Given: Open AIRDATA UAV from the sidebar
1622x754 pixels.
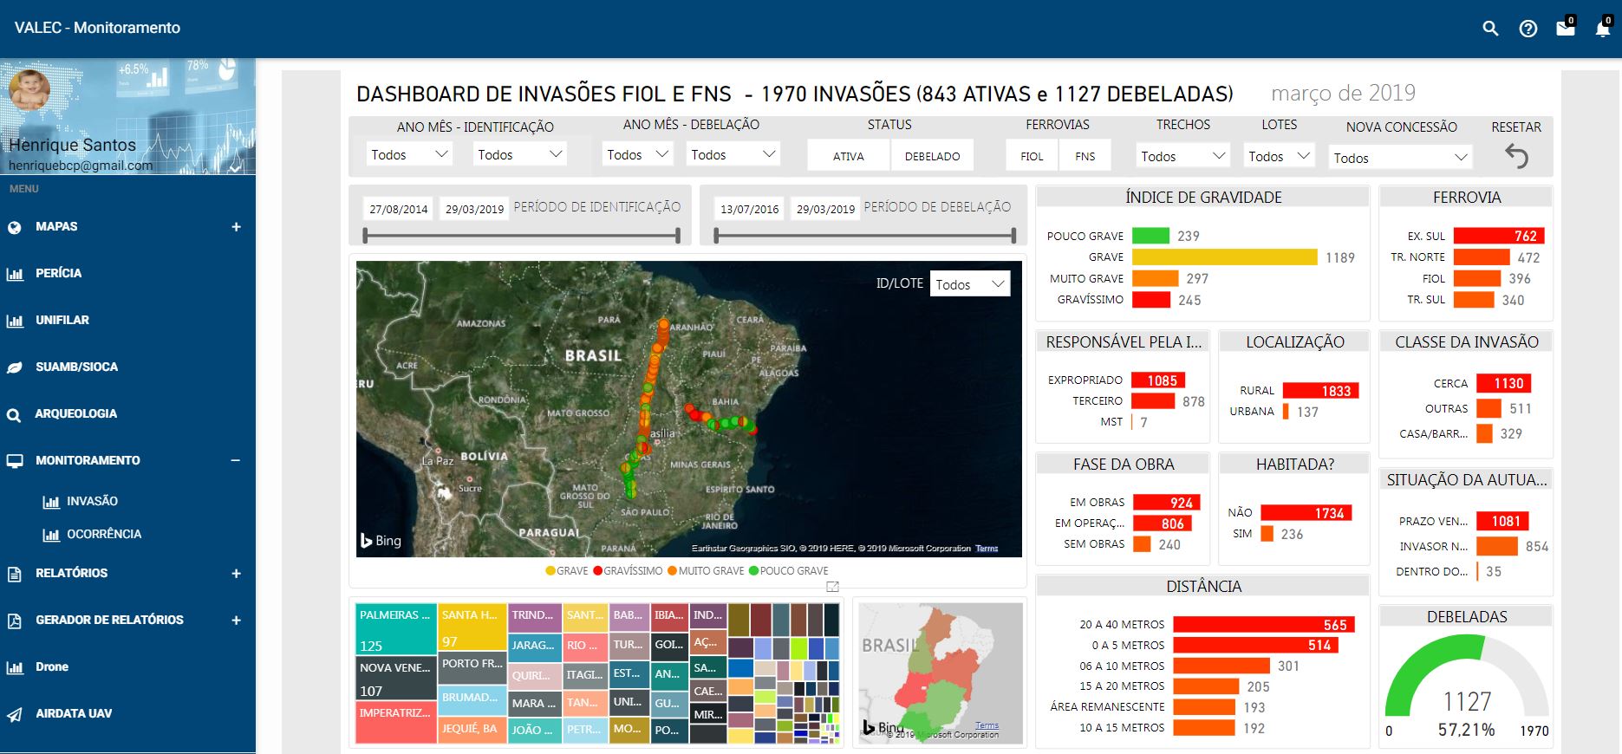Looking at the screenshot, I should click(74, 713).
